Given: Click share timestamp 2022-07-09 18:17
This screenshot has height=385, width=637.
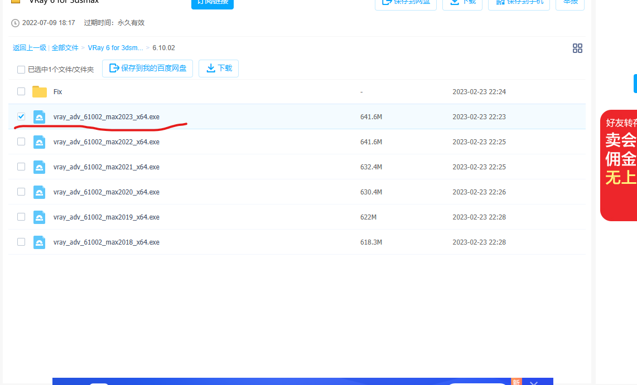Looking at the screenshot, I should (x=49, y=23).
